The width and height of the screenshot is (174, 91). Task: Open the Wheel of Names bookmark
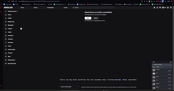tap(40, 4)
